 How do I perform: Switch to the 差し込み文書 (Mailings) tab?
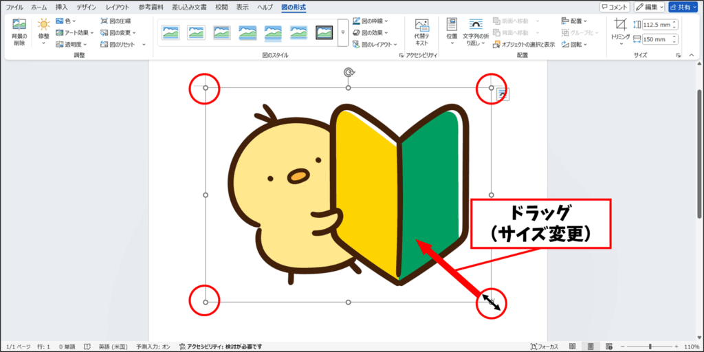pyautogui.click(x=190, y=7)
